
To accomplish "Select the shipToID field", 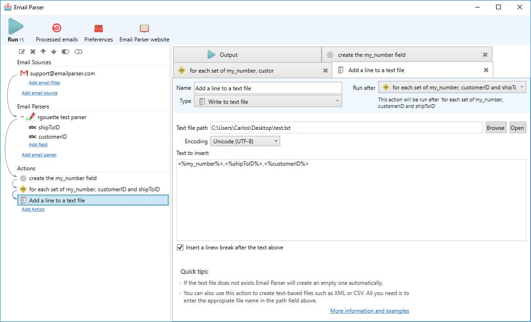I will [49, 127].
